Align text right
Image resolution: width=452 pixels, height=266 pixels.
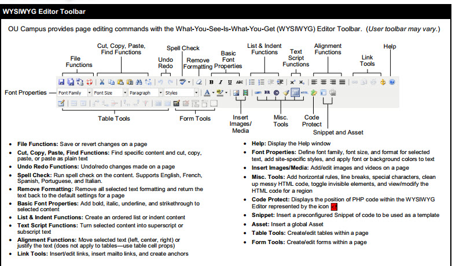[x=333, y=82]
